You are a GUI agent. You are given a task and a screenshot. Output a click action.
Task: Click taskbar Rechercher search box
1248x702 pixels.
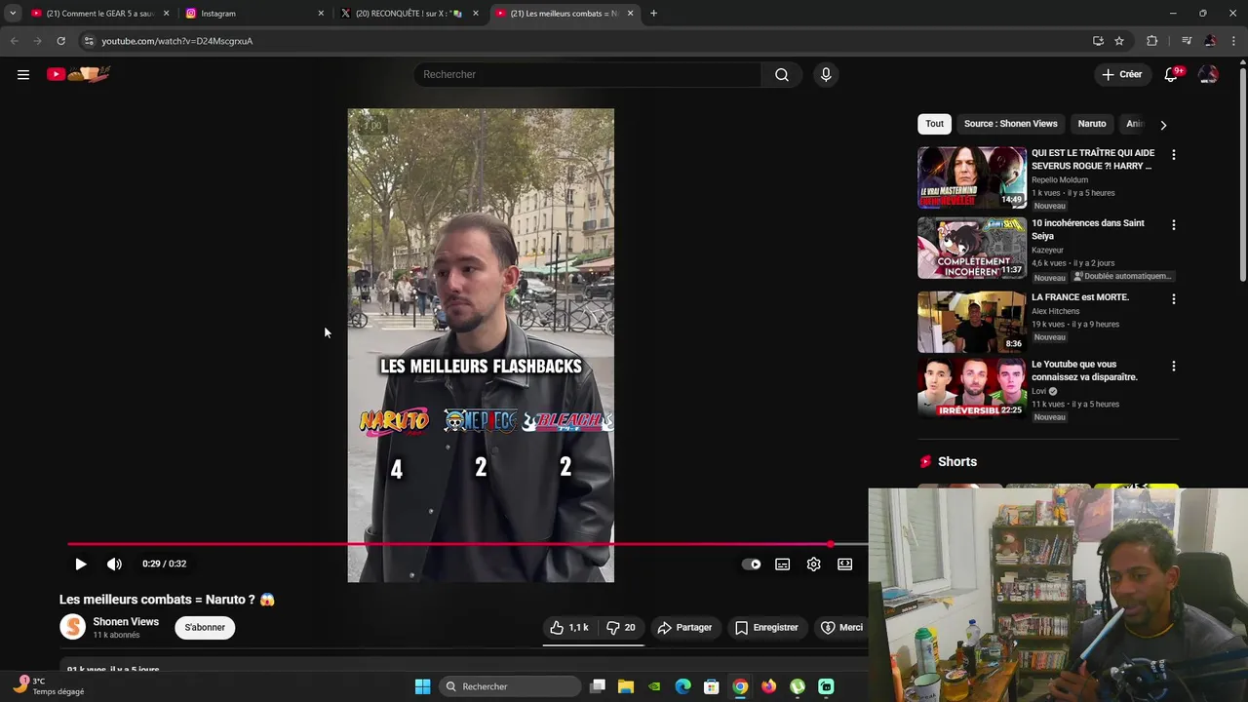coord(510,686)
